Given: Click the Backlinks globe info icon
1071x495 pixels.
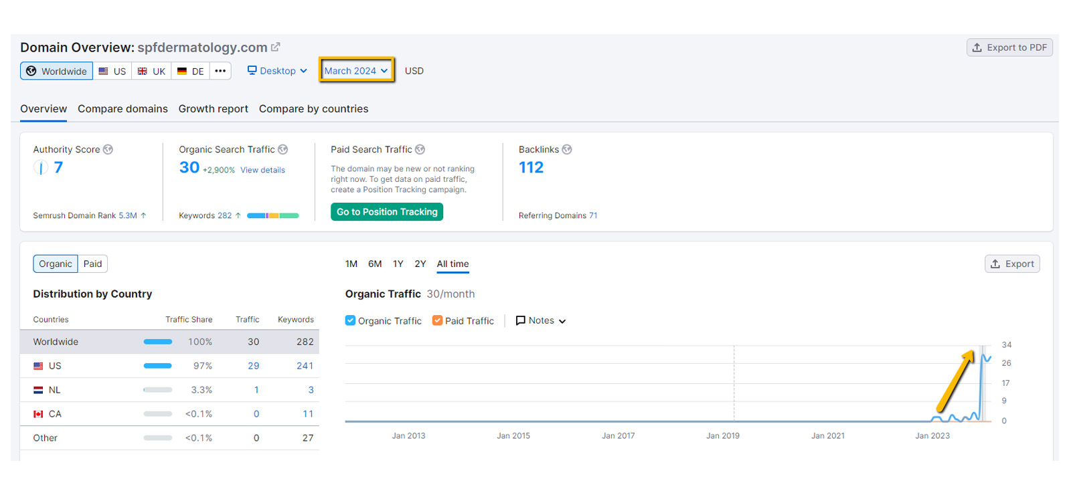Looking at the screenshot, I should click(567, 150).
